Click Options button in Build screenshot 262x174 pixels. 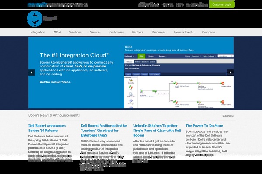128,74
